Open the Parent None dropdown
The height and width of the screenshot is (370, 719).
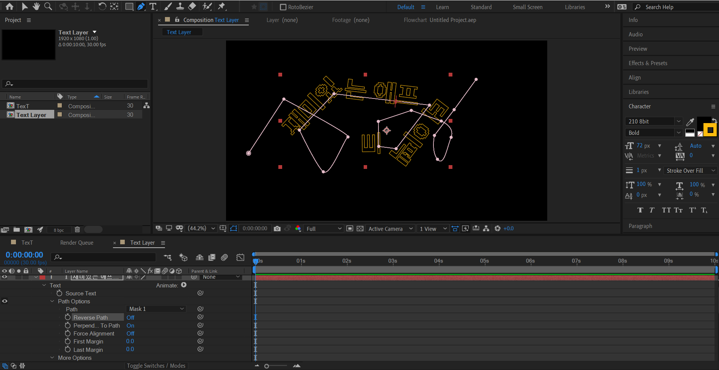(221, 277)
